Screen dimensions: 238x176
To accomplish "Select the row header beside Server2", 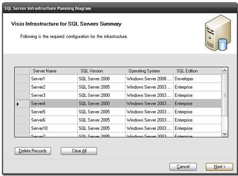I will (22, 87).
